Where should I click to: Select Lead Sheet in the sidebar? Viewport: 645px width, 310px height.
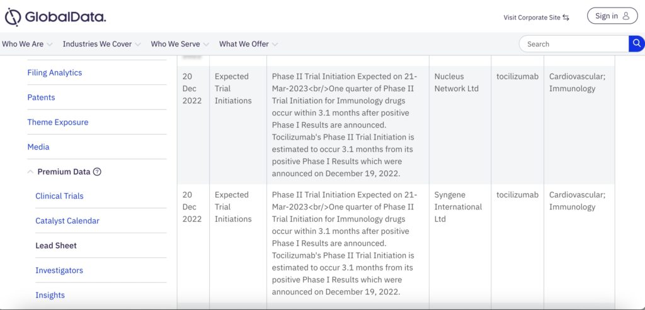point(56,246)
